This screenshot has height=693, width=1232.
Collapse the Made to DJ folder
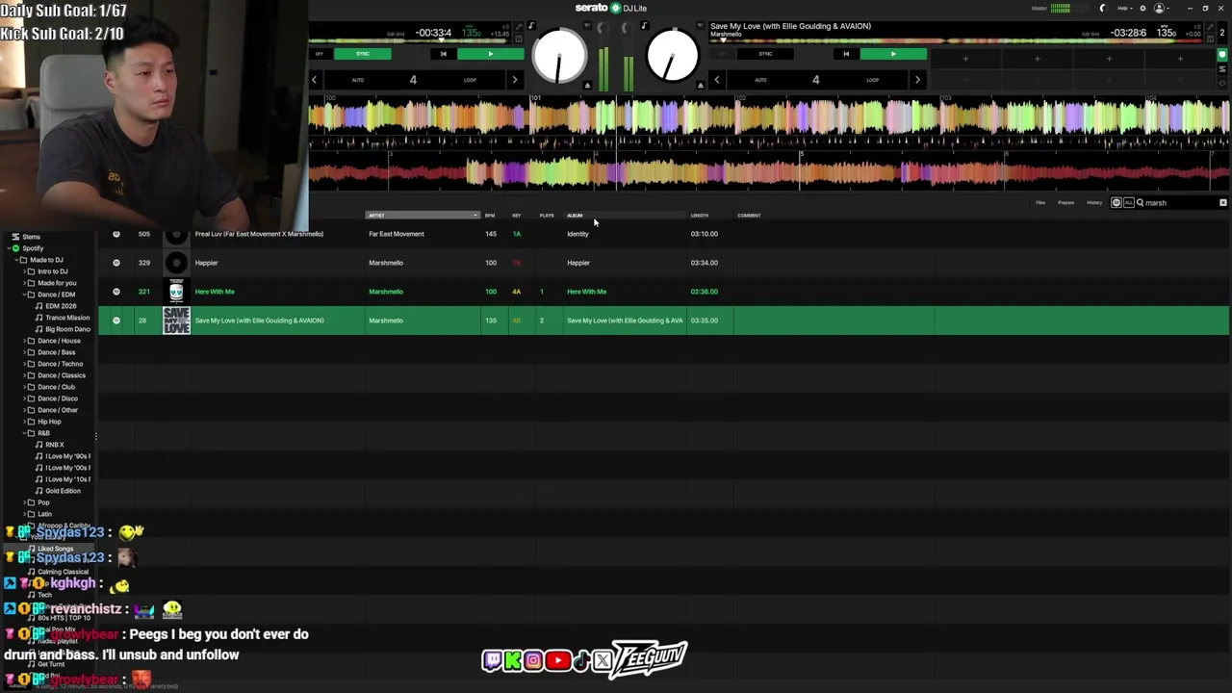click(16, 260)
